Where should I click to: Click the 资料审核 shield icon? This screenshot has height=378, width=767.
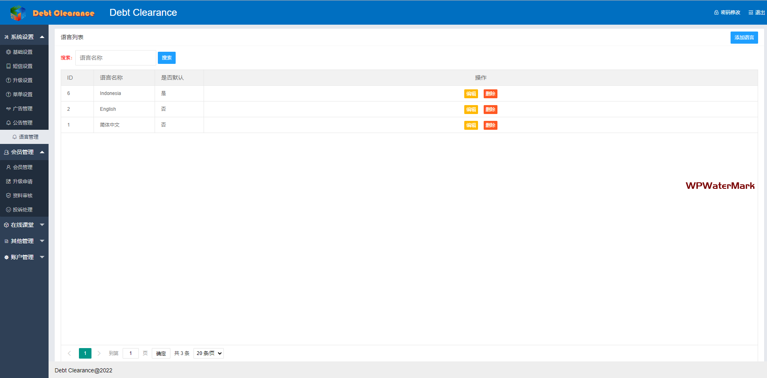pos(8,196)
